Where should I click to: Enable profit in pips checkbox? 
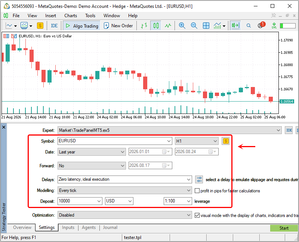(x=197, y=191)
